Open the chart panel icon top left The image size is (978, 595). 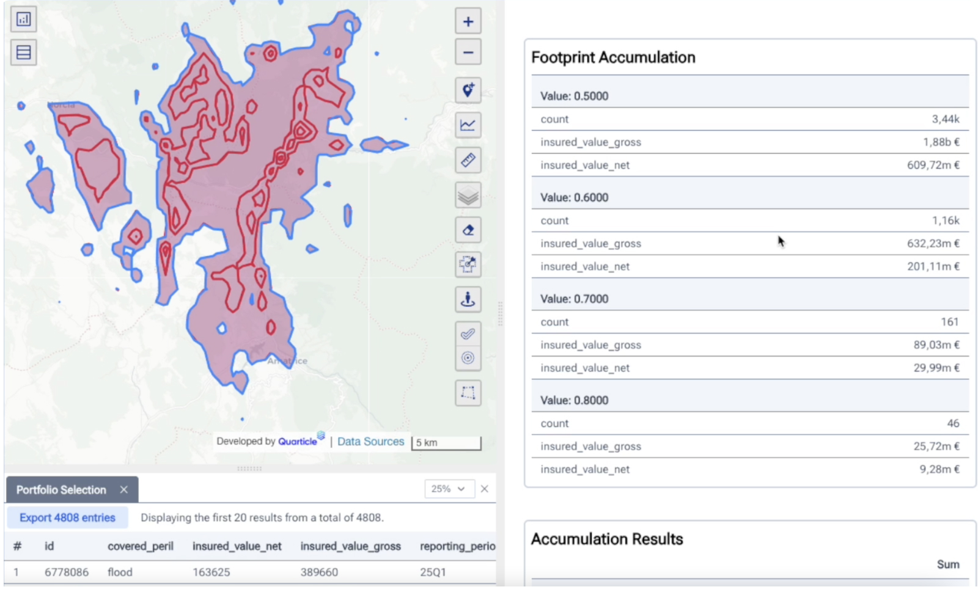[23, 19]
